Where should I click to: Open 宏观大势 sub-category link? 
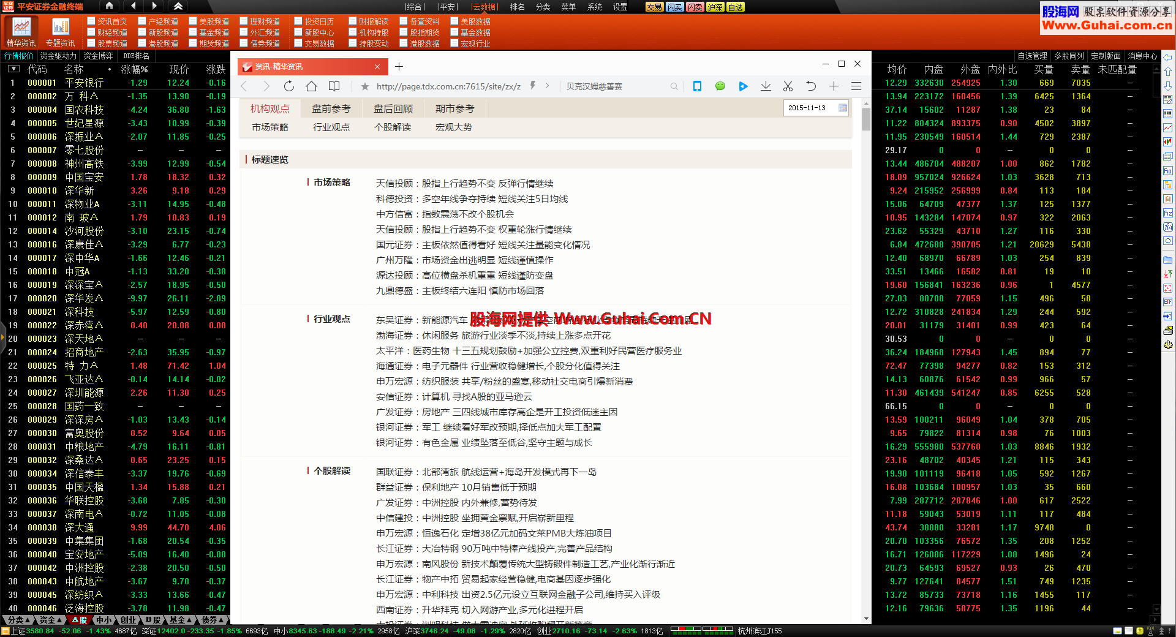pos(454,127)
